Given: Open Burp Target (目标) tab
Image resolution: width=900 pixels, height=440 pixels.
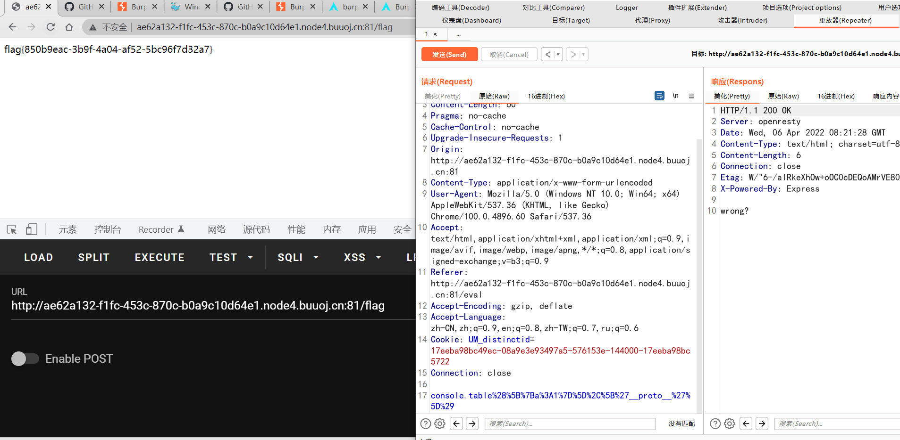Looking at the screenshot, I should 571,20.
